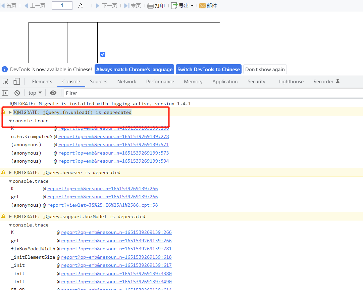The width and height of the screenshot is (363, 290).
Task: Show the console sidebar icon
Action: 5,93
